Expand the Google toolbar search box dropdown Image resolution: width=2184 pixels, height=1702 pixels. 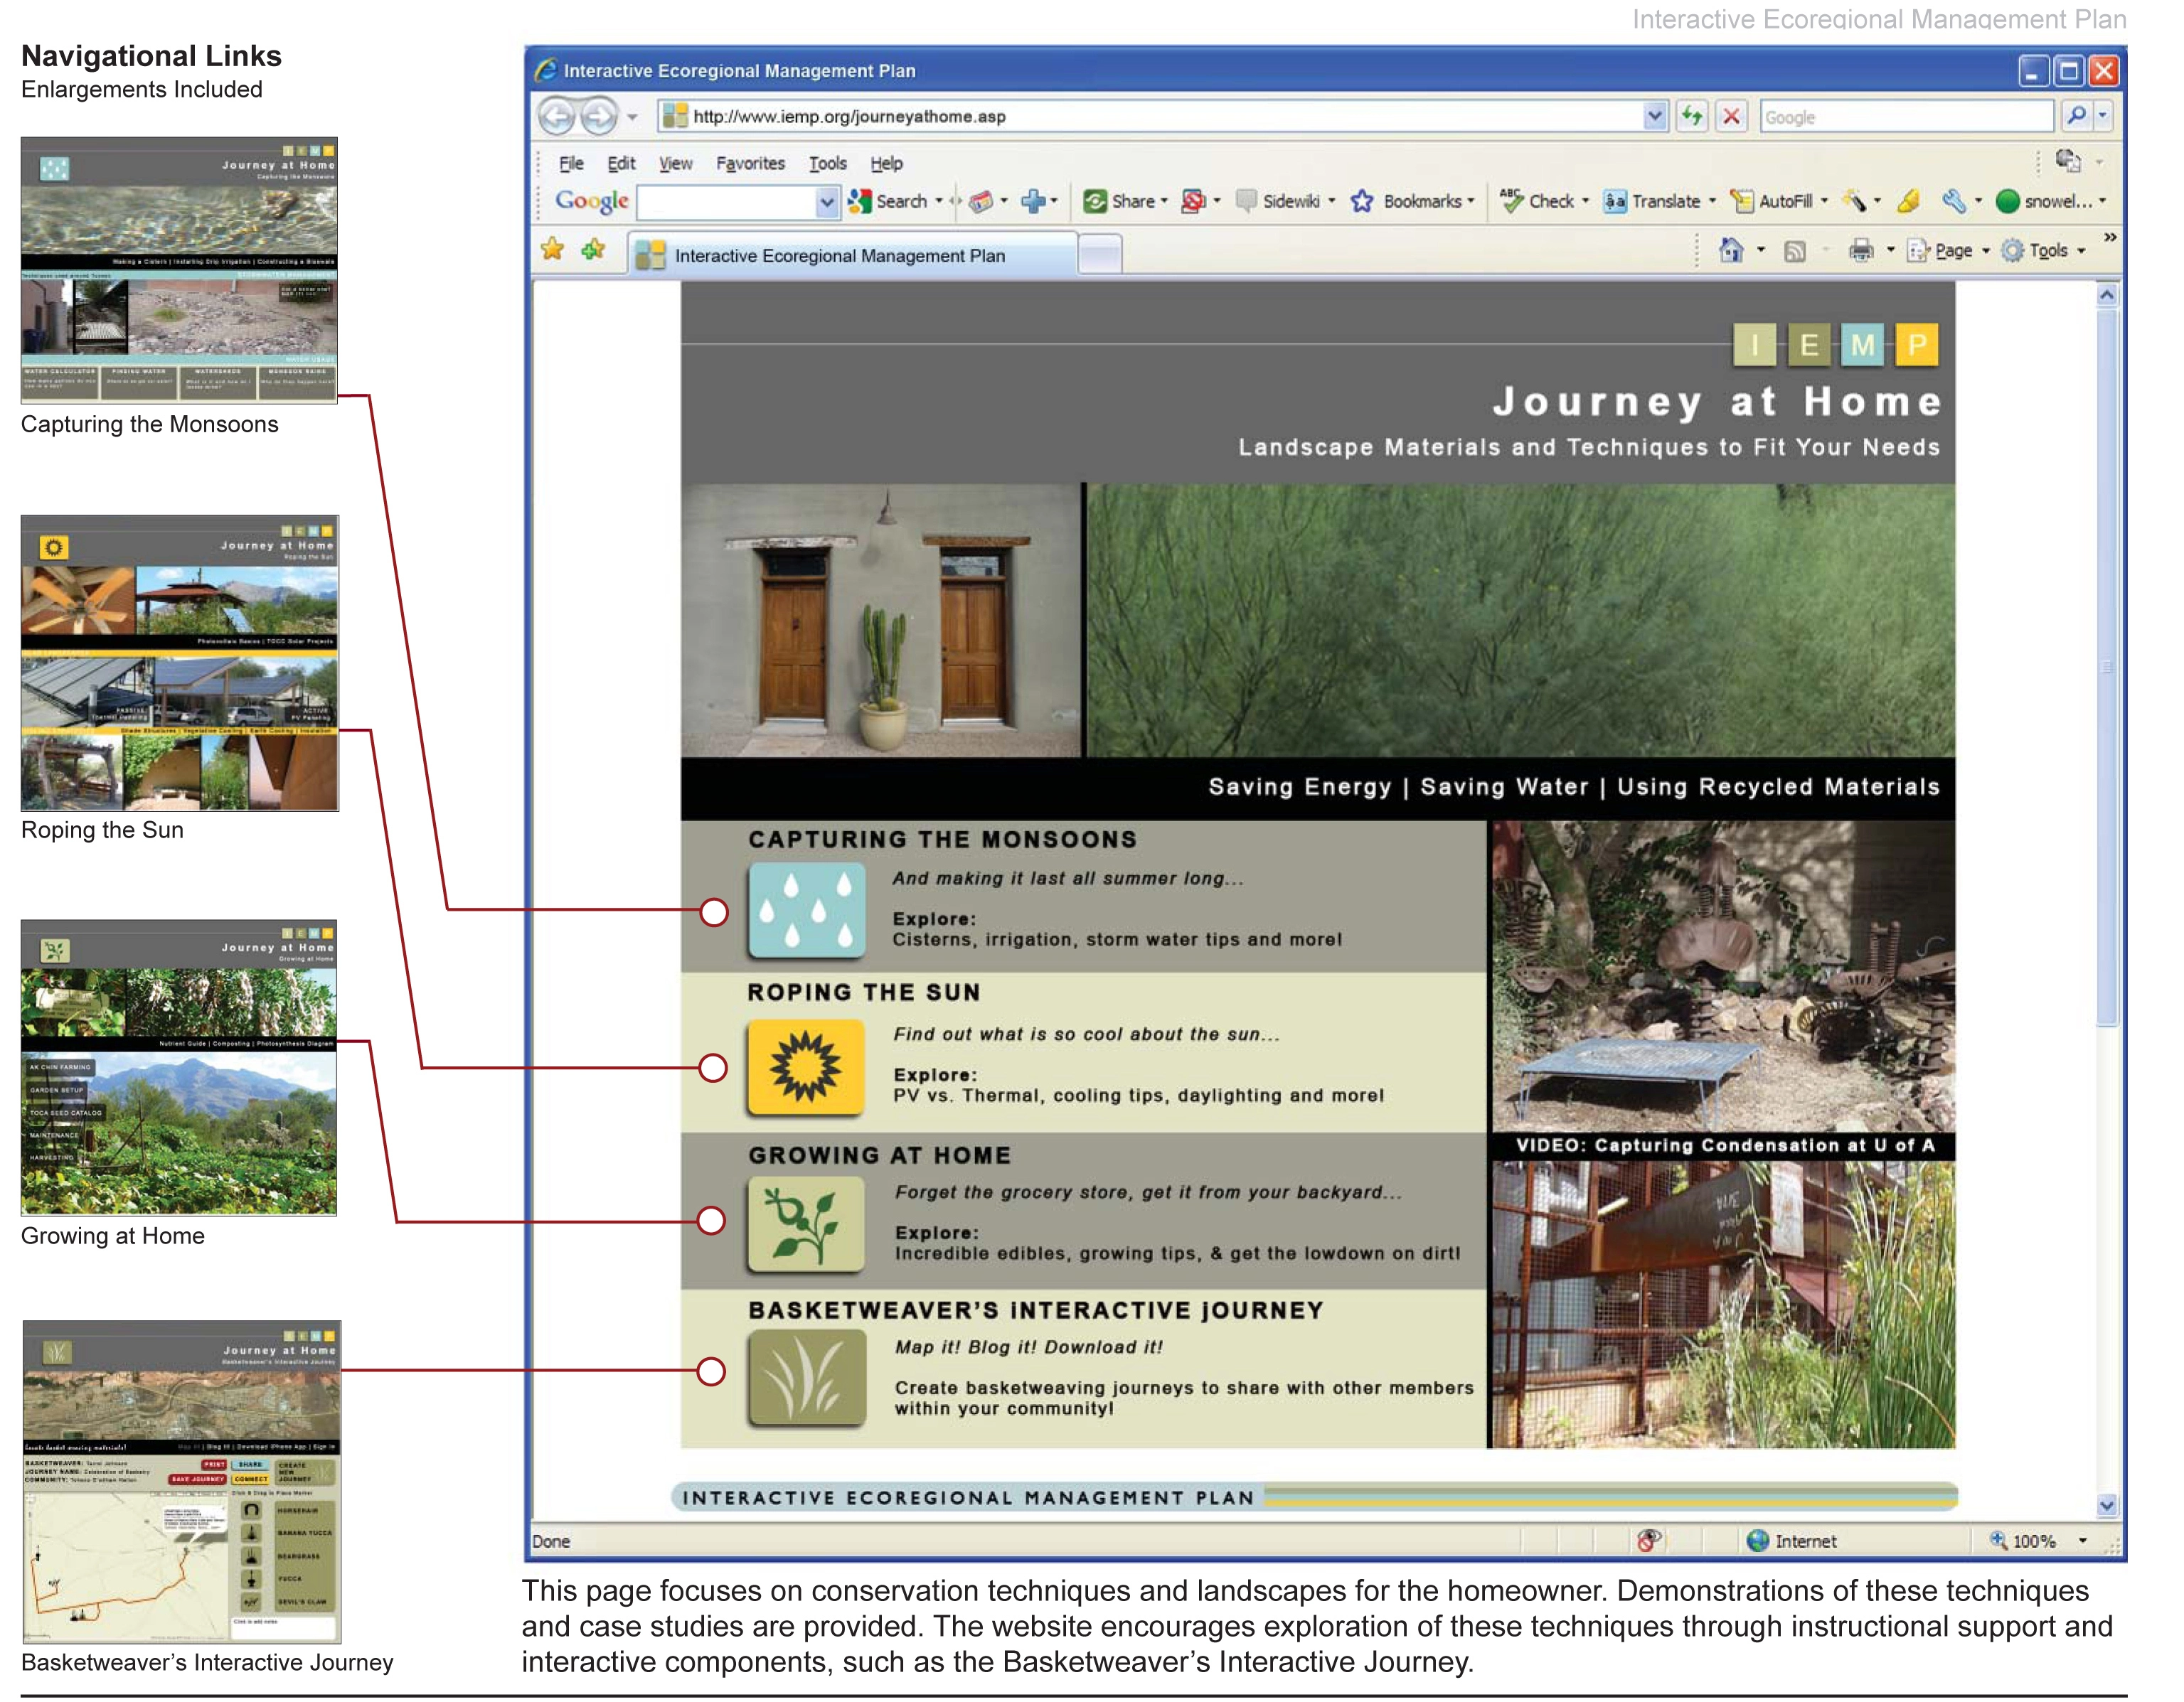click(826, 202)
